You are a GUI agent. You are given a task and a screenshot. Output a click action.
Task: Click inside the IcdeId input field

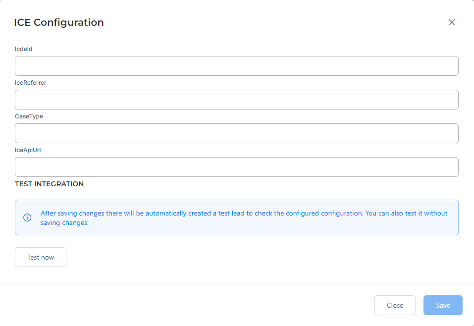click(236, 65)
